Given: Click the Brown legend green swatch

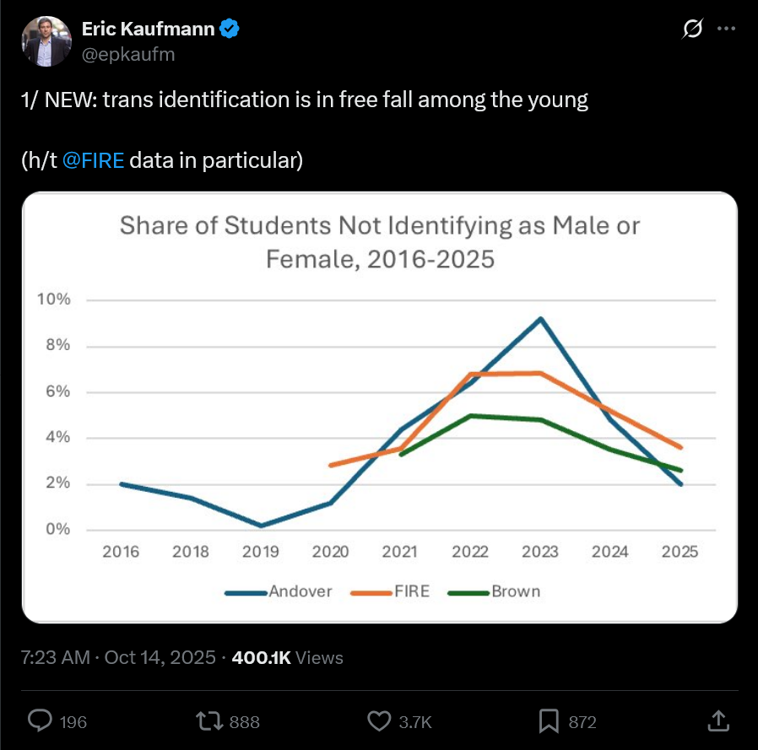Looking at the screenshot, I should (x=469, y=592).
